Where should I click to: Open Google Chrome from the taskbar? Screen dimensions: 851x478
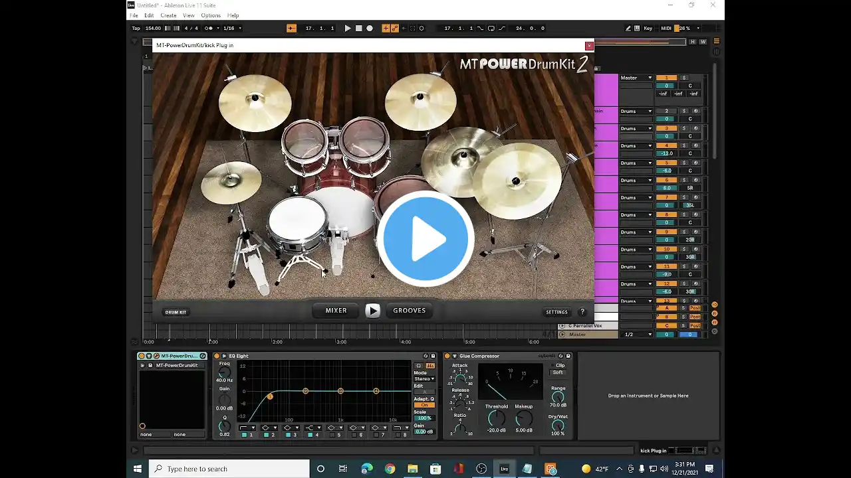click(390, 469)
